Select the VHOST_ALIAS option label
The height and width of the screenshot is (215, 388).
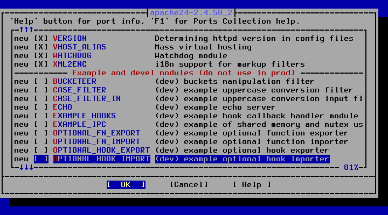[x=79, y=47]
